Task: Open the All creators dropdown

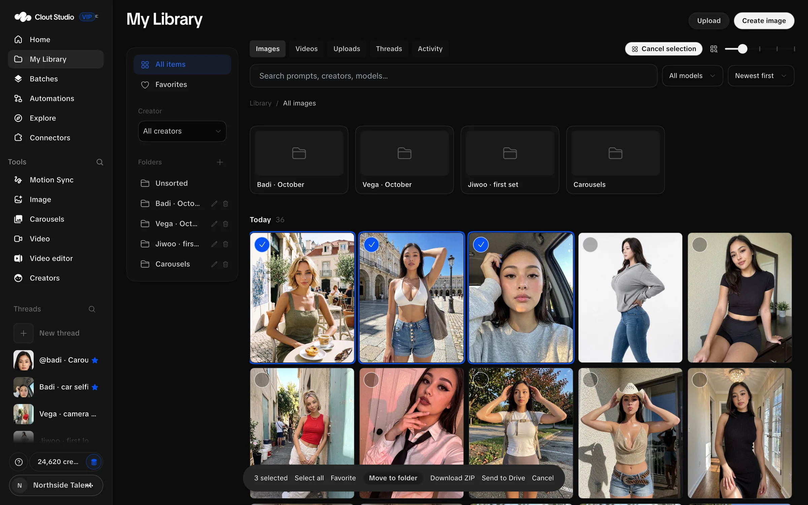Action: pos(182,131)
